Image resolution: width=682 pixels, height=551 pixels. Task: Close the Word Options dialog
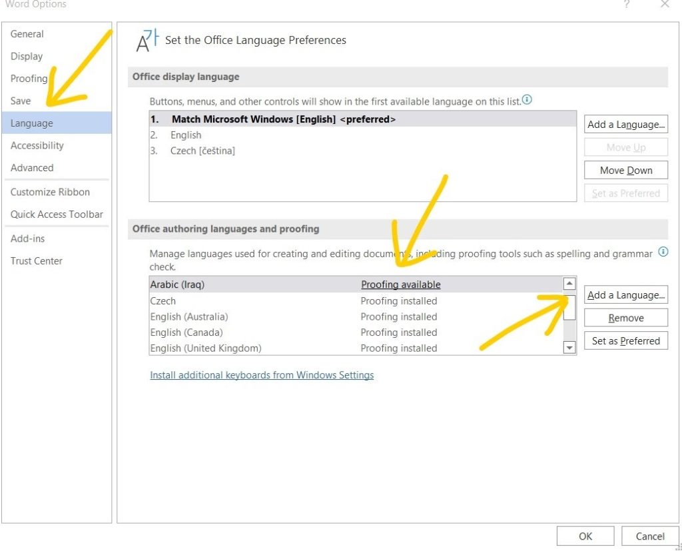point(665,5)
